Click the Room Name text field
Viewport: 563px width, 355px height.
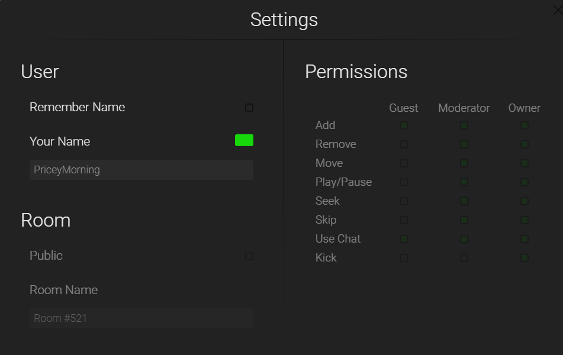(x=141, y=318)
